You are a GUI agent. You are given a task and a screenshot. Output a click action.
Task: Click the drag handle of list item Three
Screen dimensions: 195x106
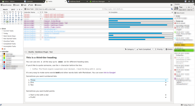coord(166,80)
